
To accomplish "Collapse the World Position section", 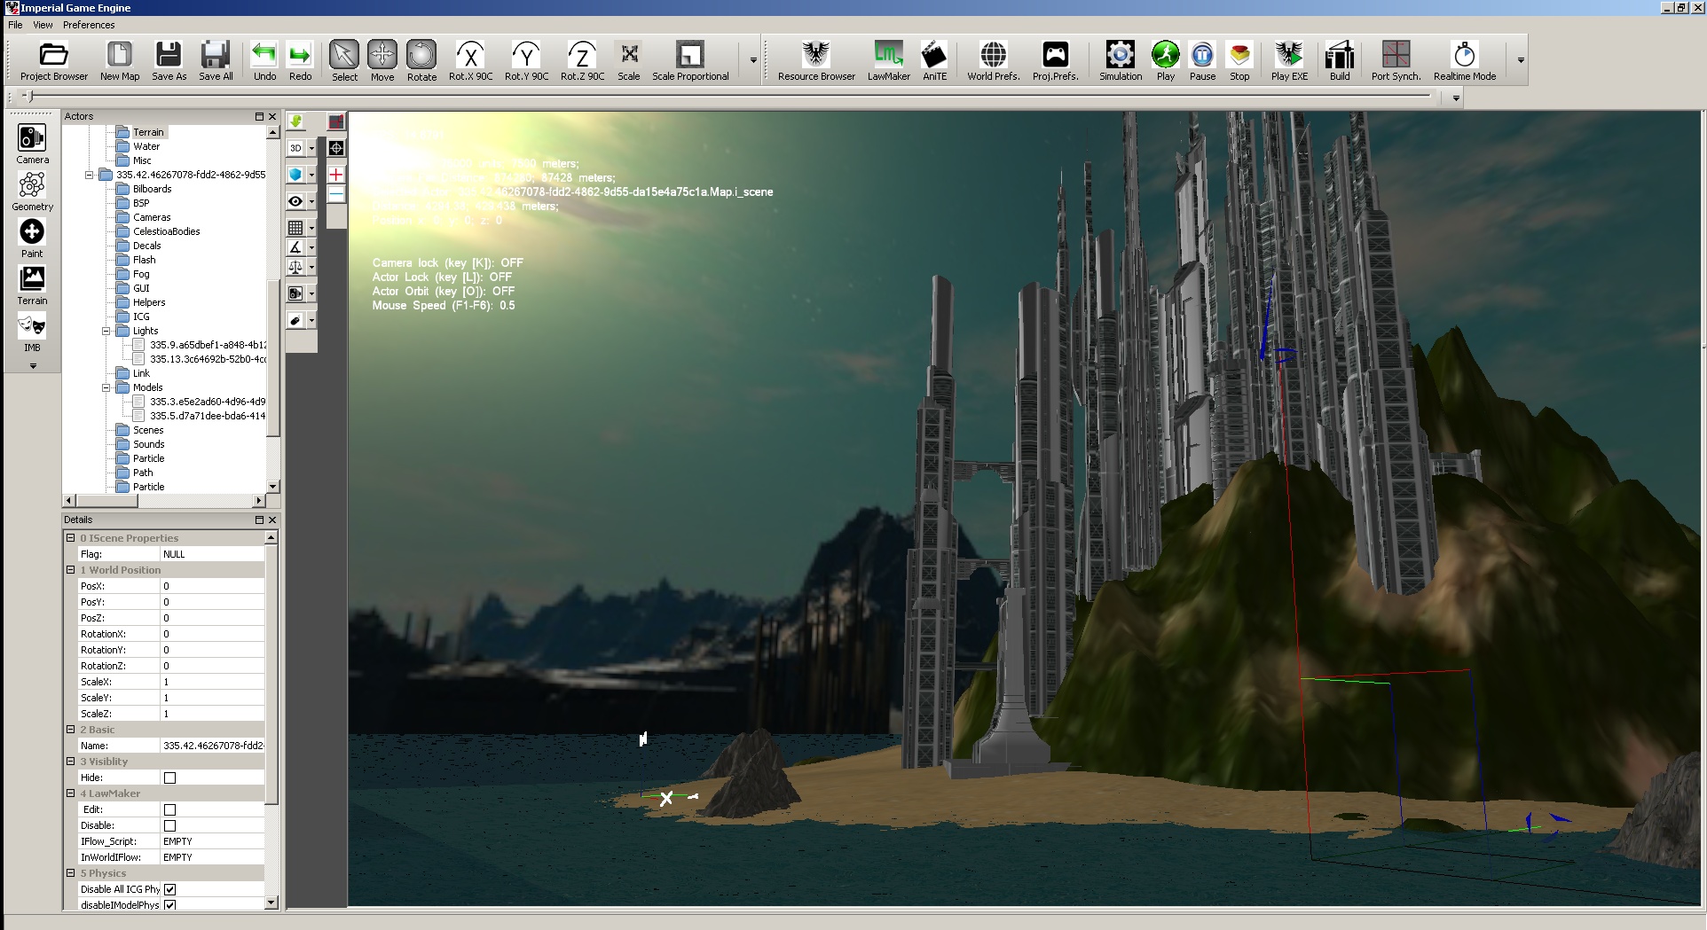I will coord(70,570).
